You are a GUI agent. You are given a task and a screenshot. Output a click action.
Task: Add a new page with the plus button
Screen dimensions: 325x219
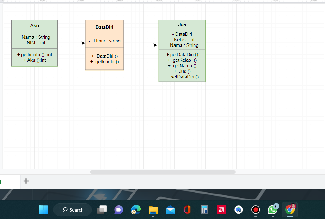(x=26, y=181)
